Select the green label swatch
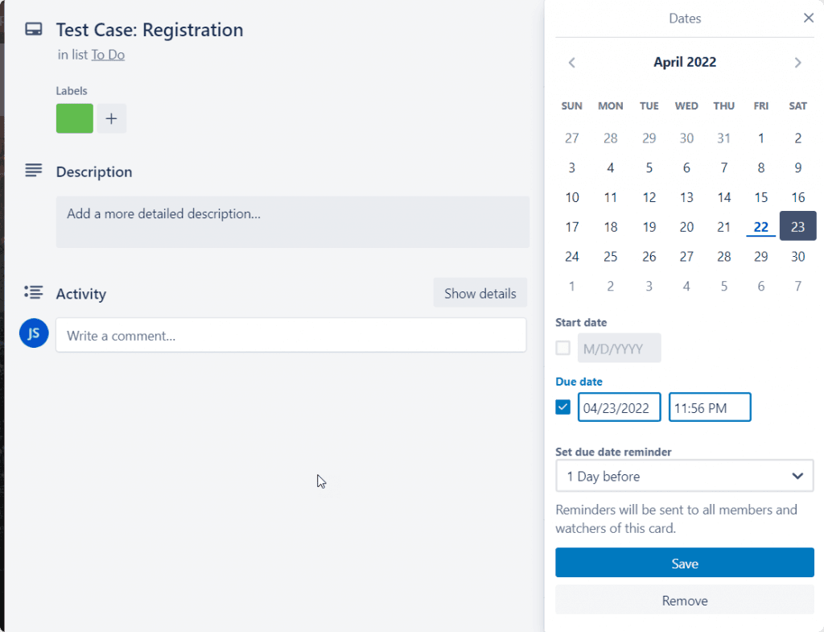The image size is (824, 632). point(74,118)
